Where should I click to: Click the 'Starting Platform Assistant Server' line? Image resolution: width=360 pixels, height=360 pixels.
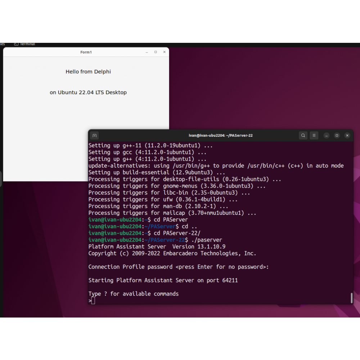click(x=163, y=280)
